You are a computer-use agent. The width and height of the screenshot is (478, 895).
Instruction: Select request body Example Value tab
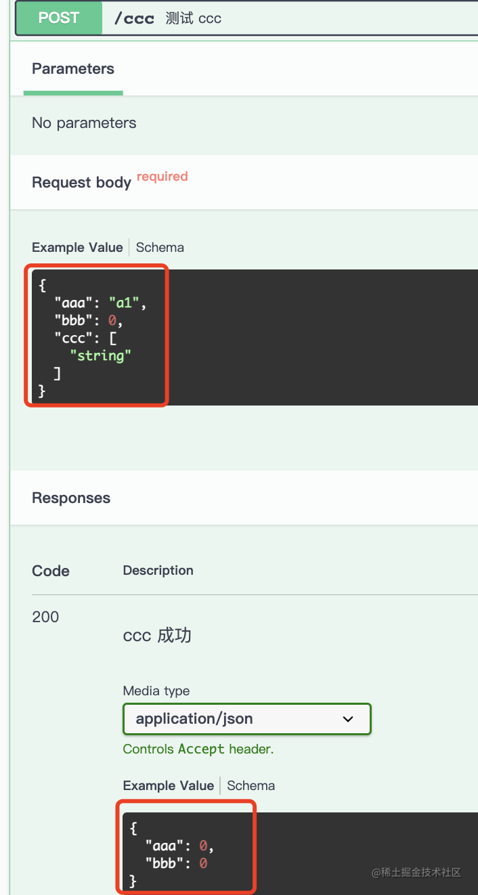(x=77, y=248)
